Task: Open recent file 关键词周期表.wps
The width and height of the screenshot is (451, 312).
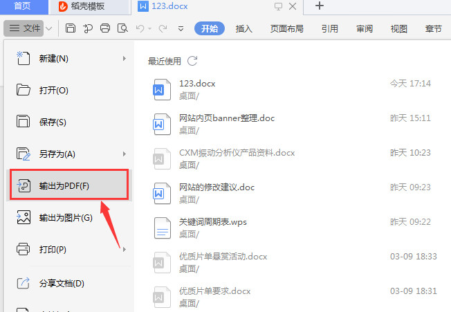Action: (293, 228)
